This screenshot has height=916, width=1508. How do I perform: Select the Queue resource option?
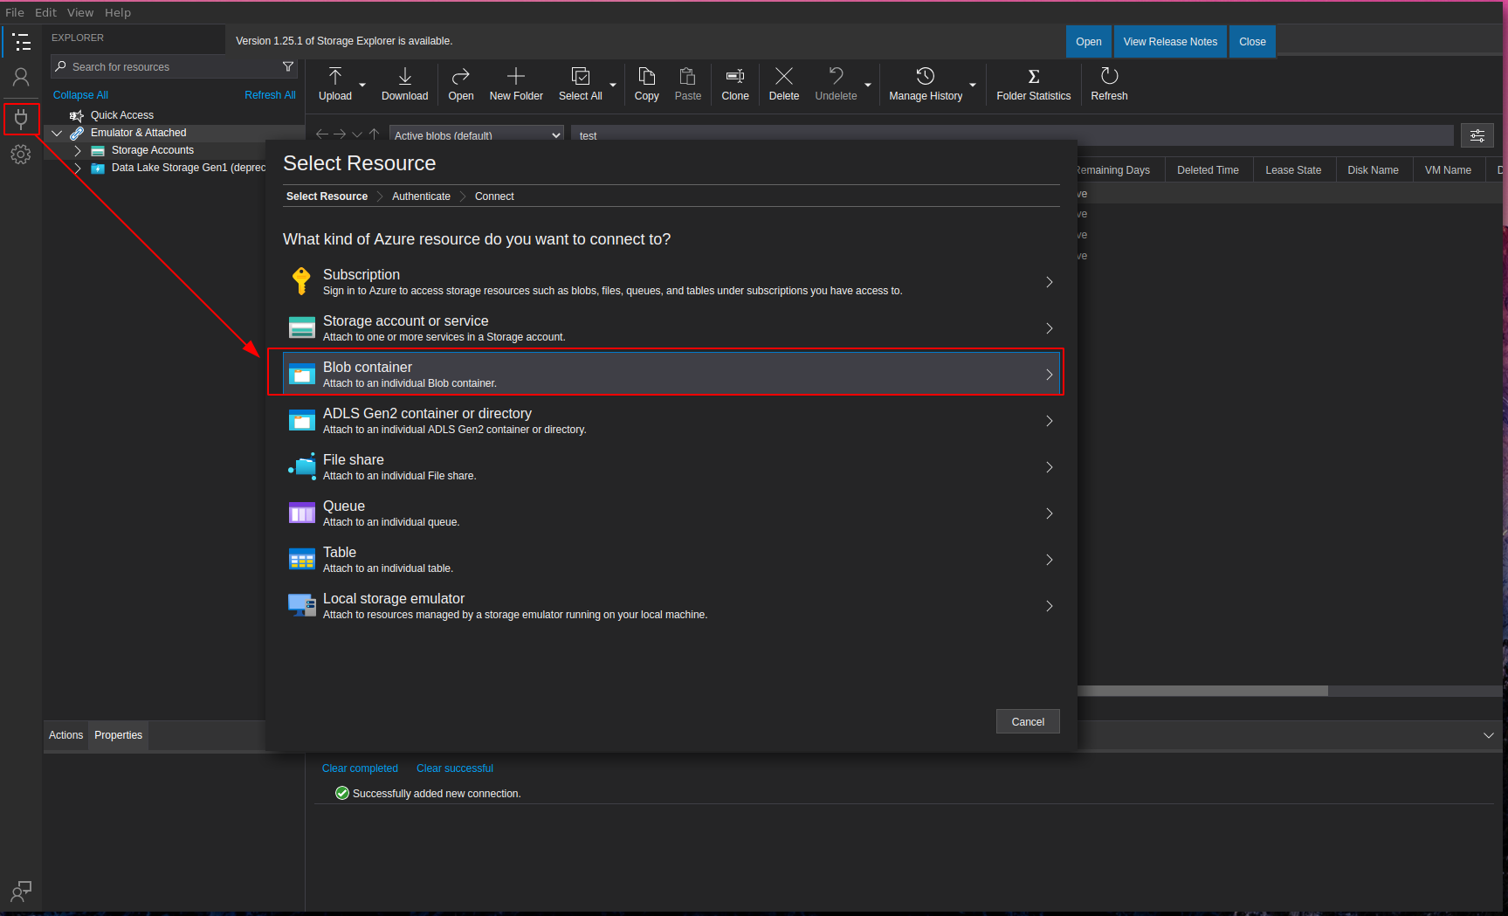click(x=671, y=513)
